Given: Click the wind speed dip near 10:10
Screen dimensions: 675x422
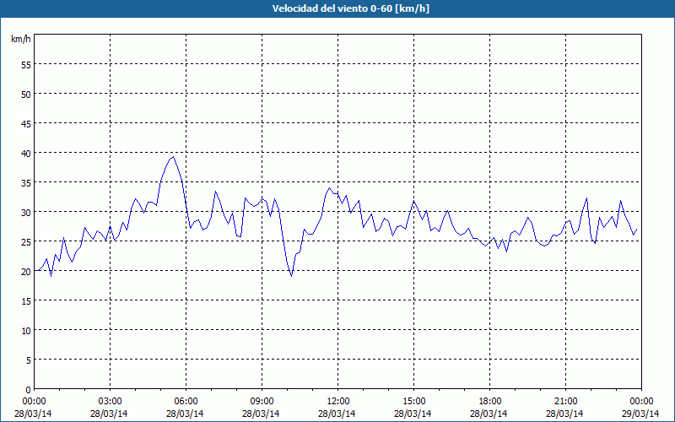Looking at the screenshot, I should 291,276.
